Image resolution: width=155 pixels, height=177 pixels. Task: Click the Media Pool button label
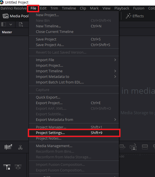pyautogui.click(x=19, y=16)
